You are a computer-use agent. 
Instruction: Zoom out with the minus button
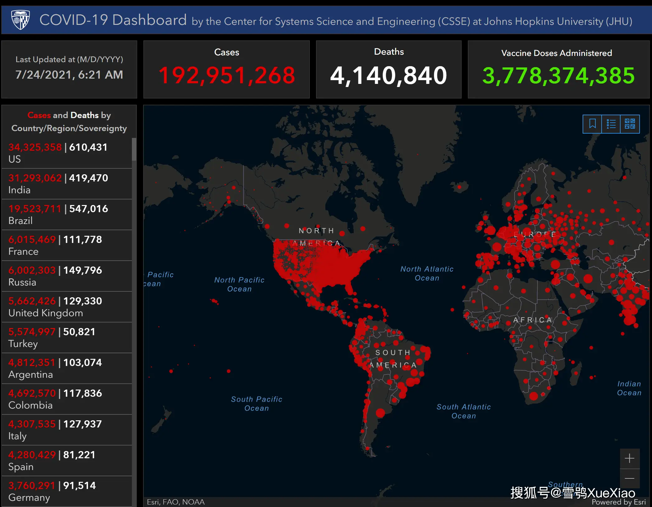coord(630,478)
